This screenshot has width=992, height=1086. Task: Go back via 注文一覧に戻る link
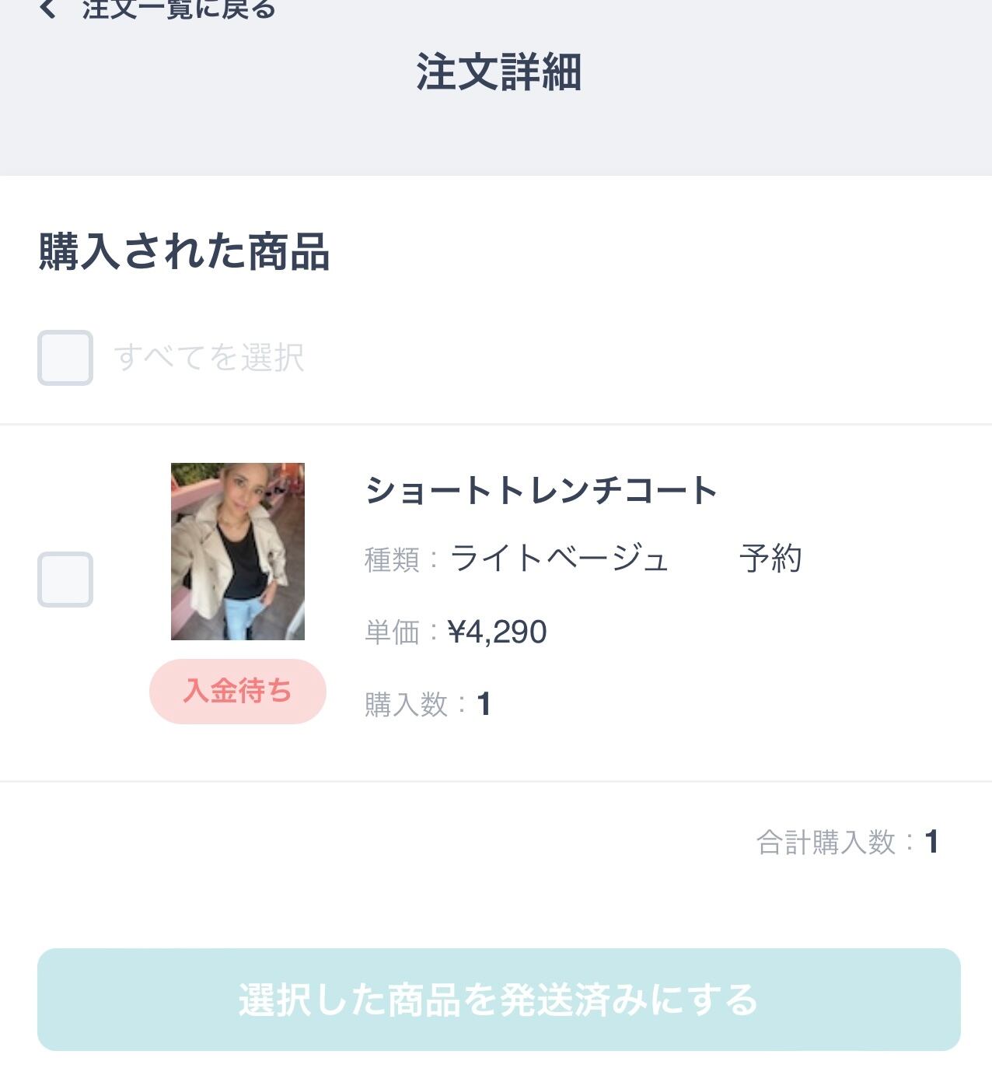tap(179, 9)
